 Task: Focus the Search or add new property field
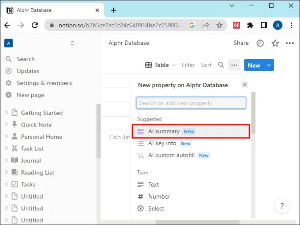pos(191,103)
